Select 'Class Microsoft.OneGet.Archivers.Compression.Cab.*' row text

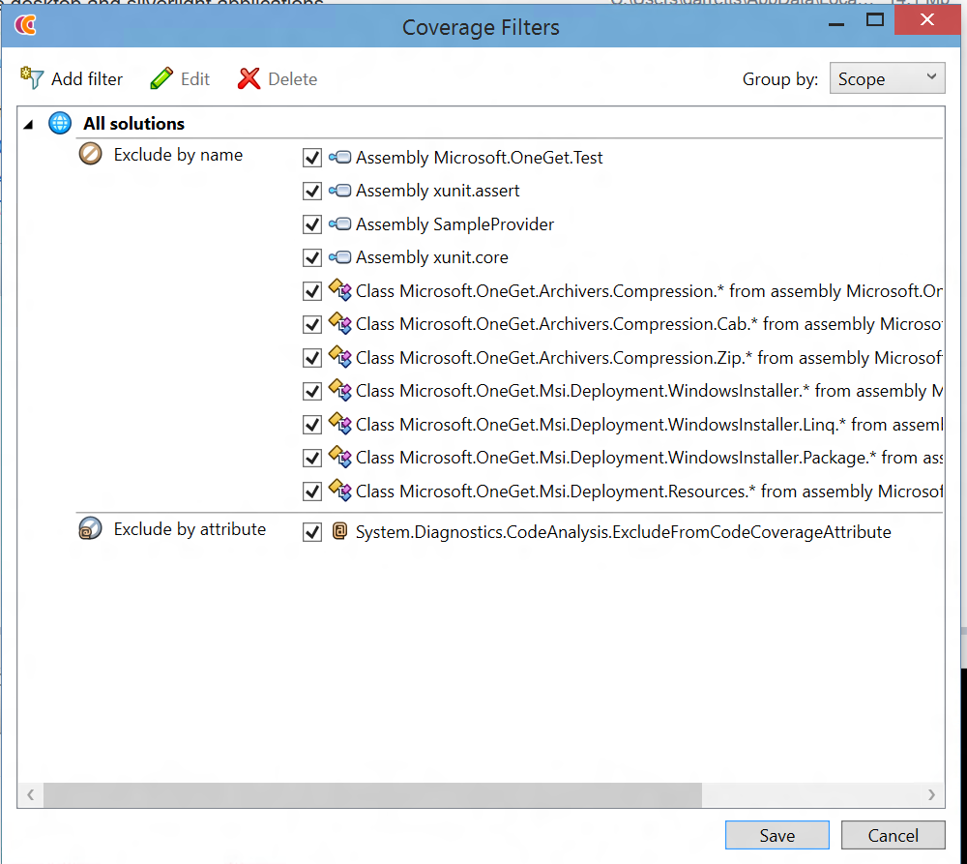(649, 325)
